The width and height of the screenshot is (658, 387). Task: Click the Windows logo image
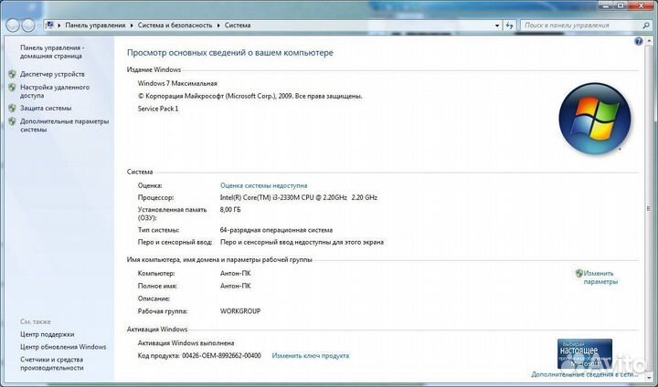coord(595,119)
